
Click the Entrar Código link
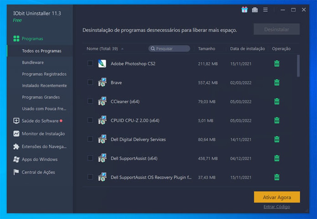pos(276,207)
